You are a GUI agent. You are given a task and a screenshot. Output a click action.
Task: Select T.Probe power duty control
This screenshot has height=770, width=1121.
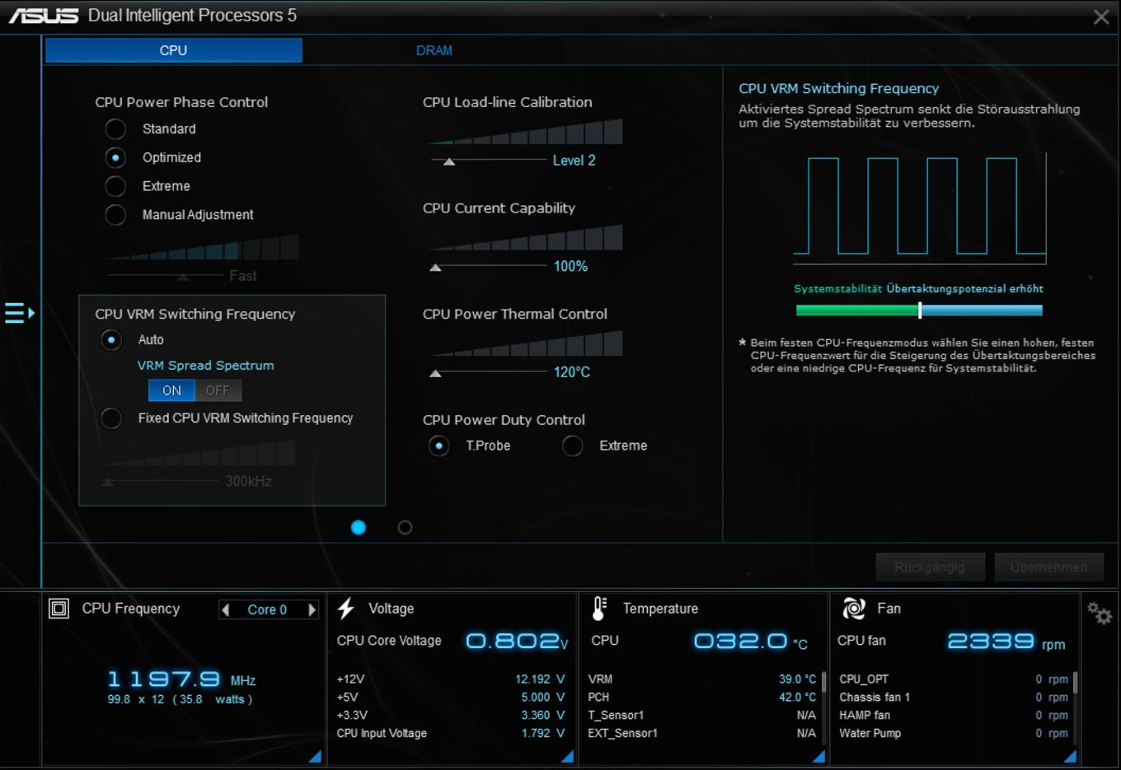[439, 446]
